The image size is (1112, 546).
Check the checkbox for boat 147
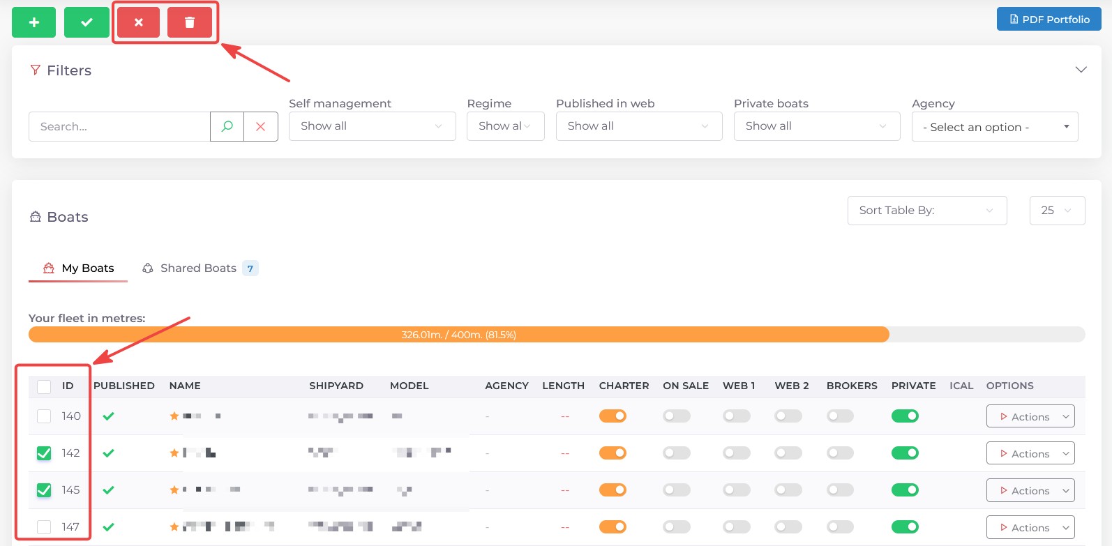[44, 527]
